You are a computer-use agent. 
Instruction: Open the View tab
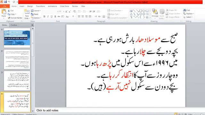point(83,6)
